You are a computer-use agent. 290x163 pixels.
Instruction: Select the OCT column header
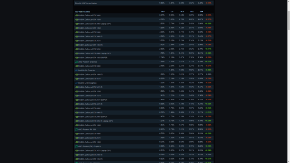173,12
